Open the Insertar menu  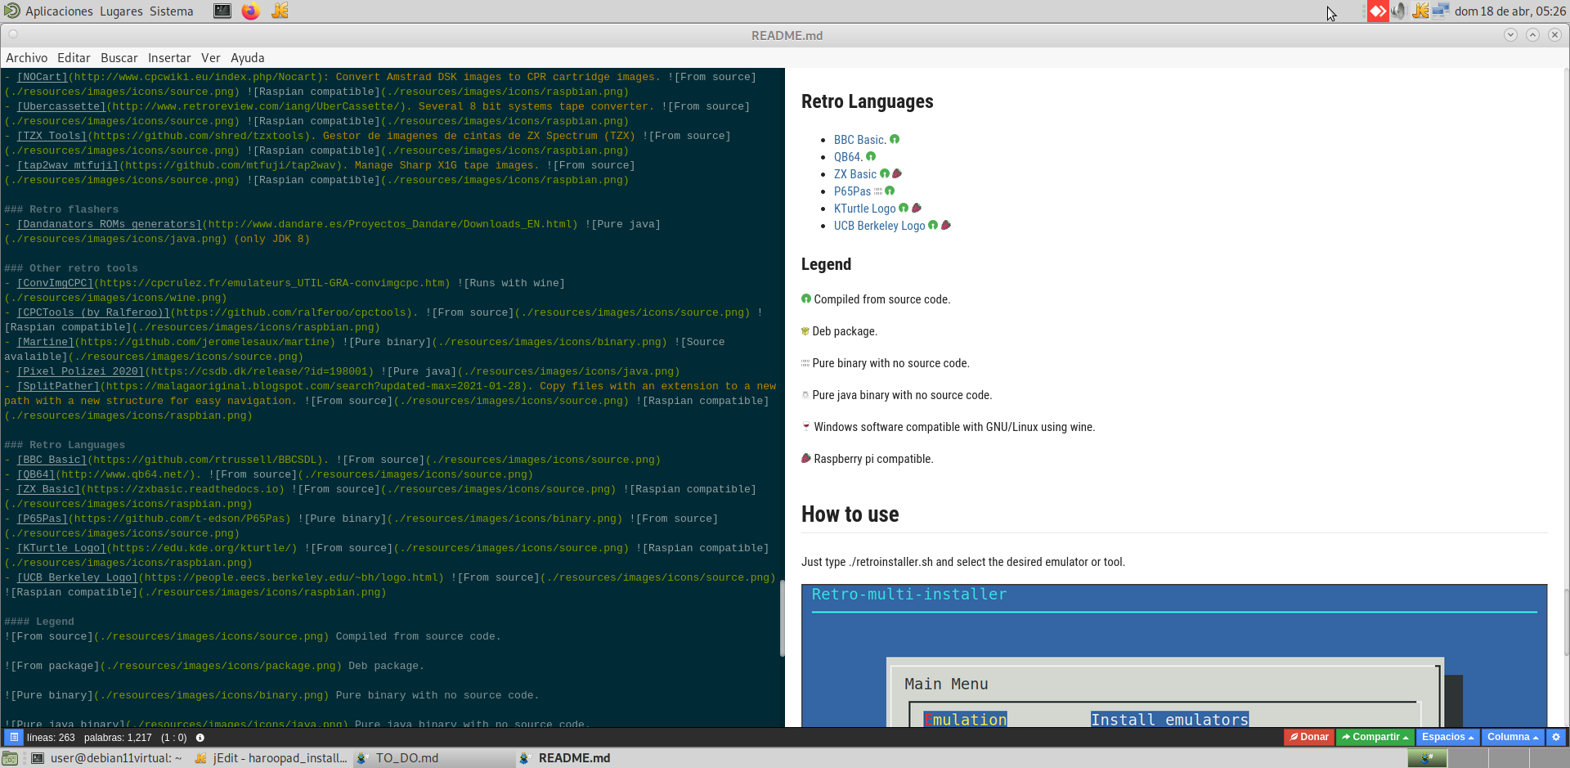169,57
